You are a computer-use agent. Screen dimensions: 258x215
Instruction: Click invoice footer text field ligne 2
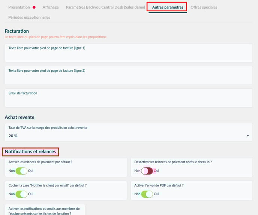(x=129, y=75)
